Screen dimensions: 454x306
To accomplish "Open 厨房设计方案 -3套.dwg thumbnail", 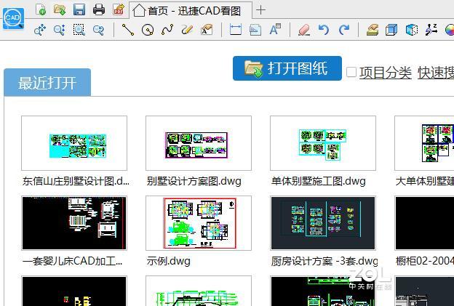I will [323, 223].
